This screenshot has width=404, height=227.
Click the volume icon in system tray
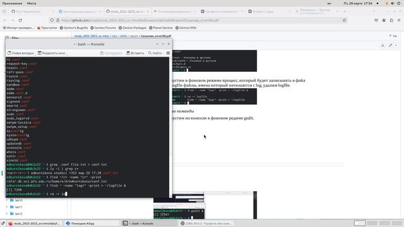393,3
